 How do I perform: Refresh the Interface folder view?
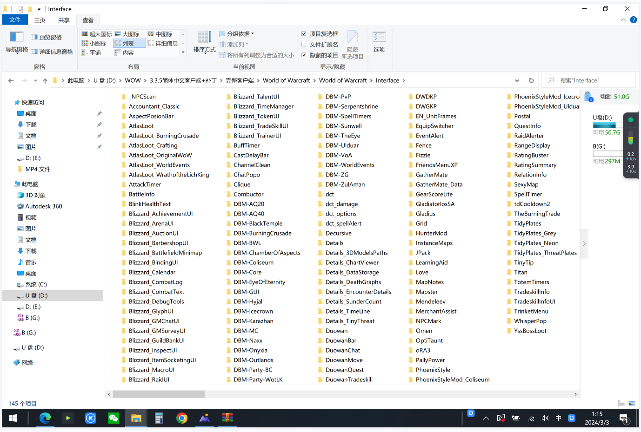(531, 80)
